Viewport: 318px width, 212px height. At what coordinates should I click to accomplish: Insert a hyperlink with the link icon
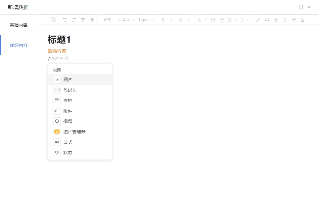point(258,20)
